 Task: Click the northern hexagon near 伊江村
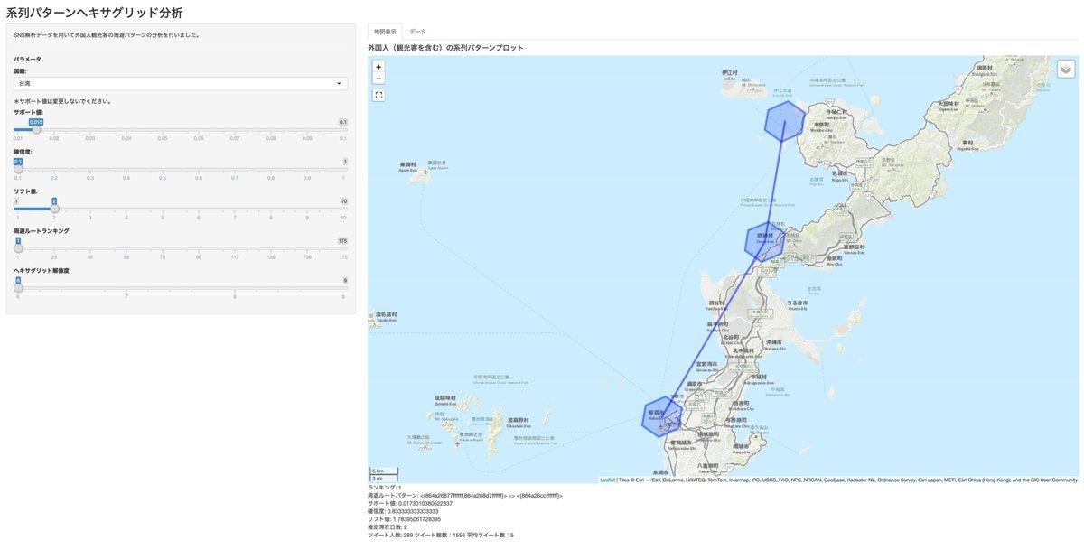coord(784,121)
